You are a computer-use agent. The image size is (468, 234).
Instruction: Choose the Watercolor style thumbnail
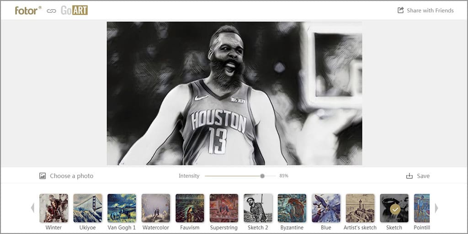click(x=156, y=208)
